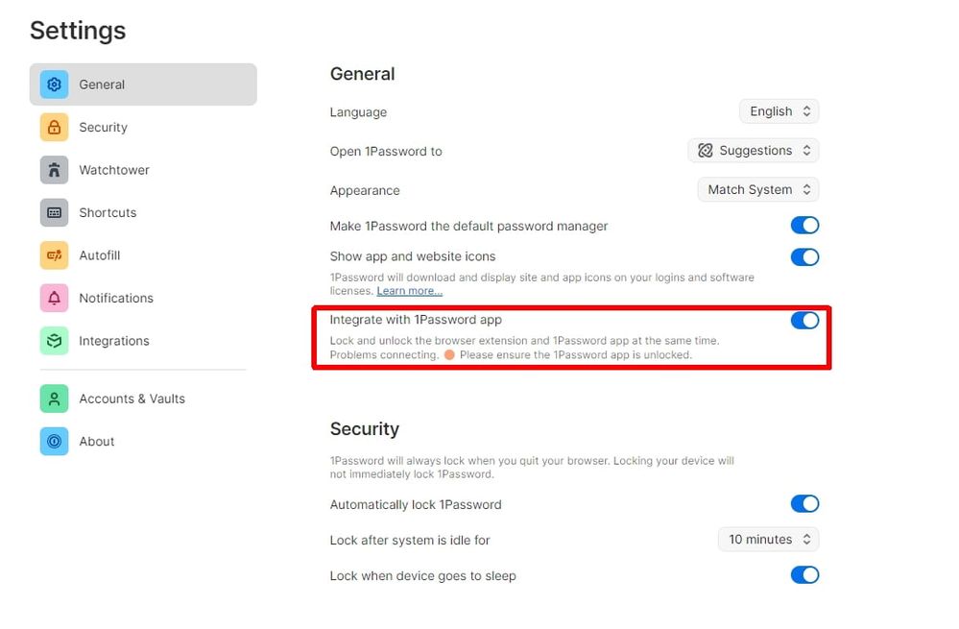Screen dimensions: 959x629
Task: Open Autofill using its orange icon
Action: tap(54, 255)
